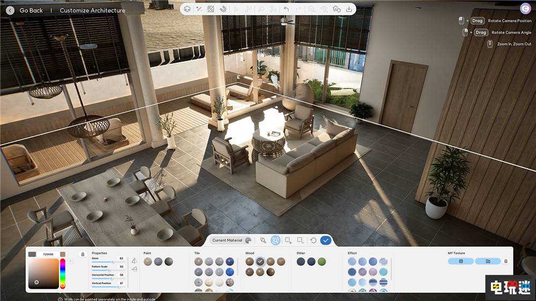The height and width of the screenshot is (301, 536).
Task: Undo the last action in top toolbar
Action: point(286,9)
